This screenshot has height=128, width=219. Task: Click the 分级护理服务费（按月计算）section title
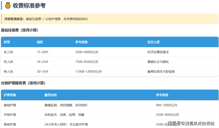coord(23,83)
